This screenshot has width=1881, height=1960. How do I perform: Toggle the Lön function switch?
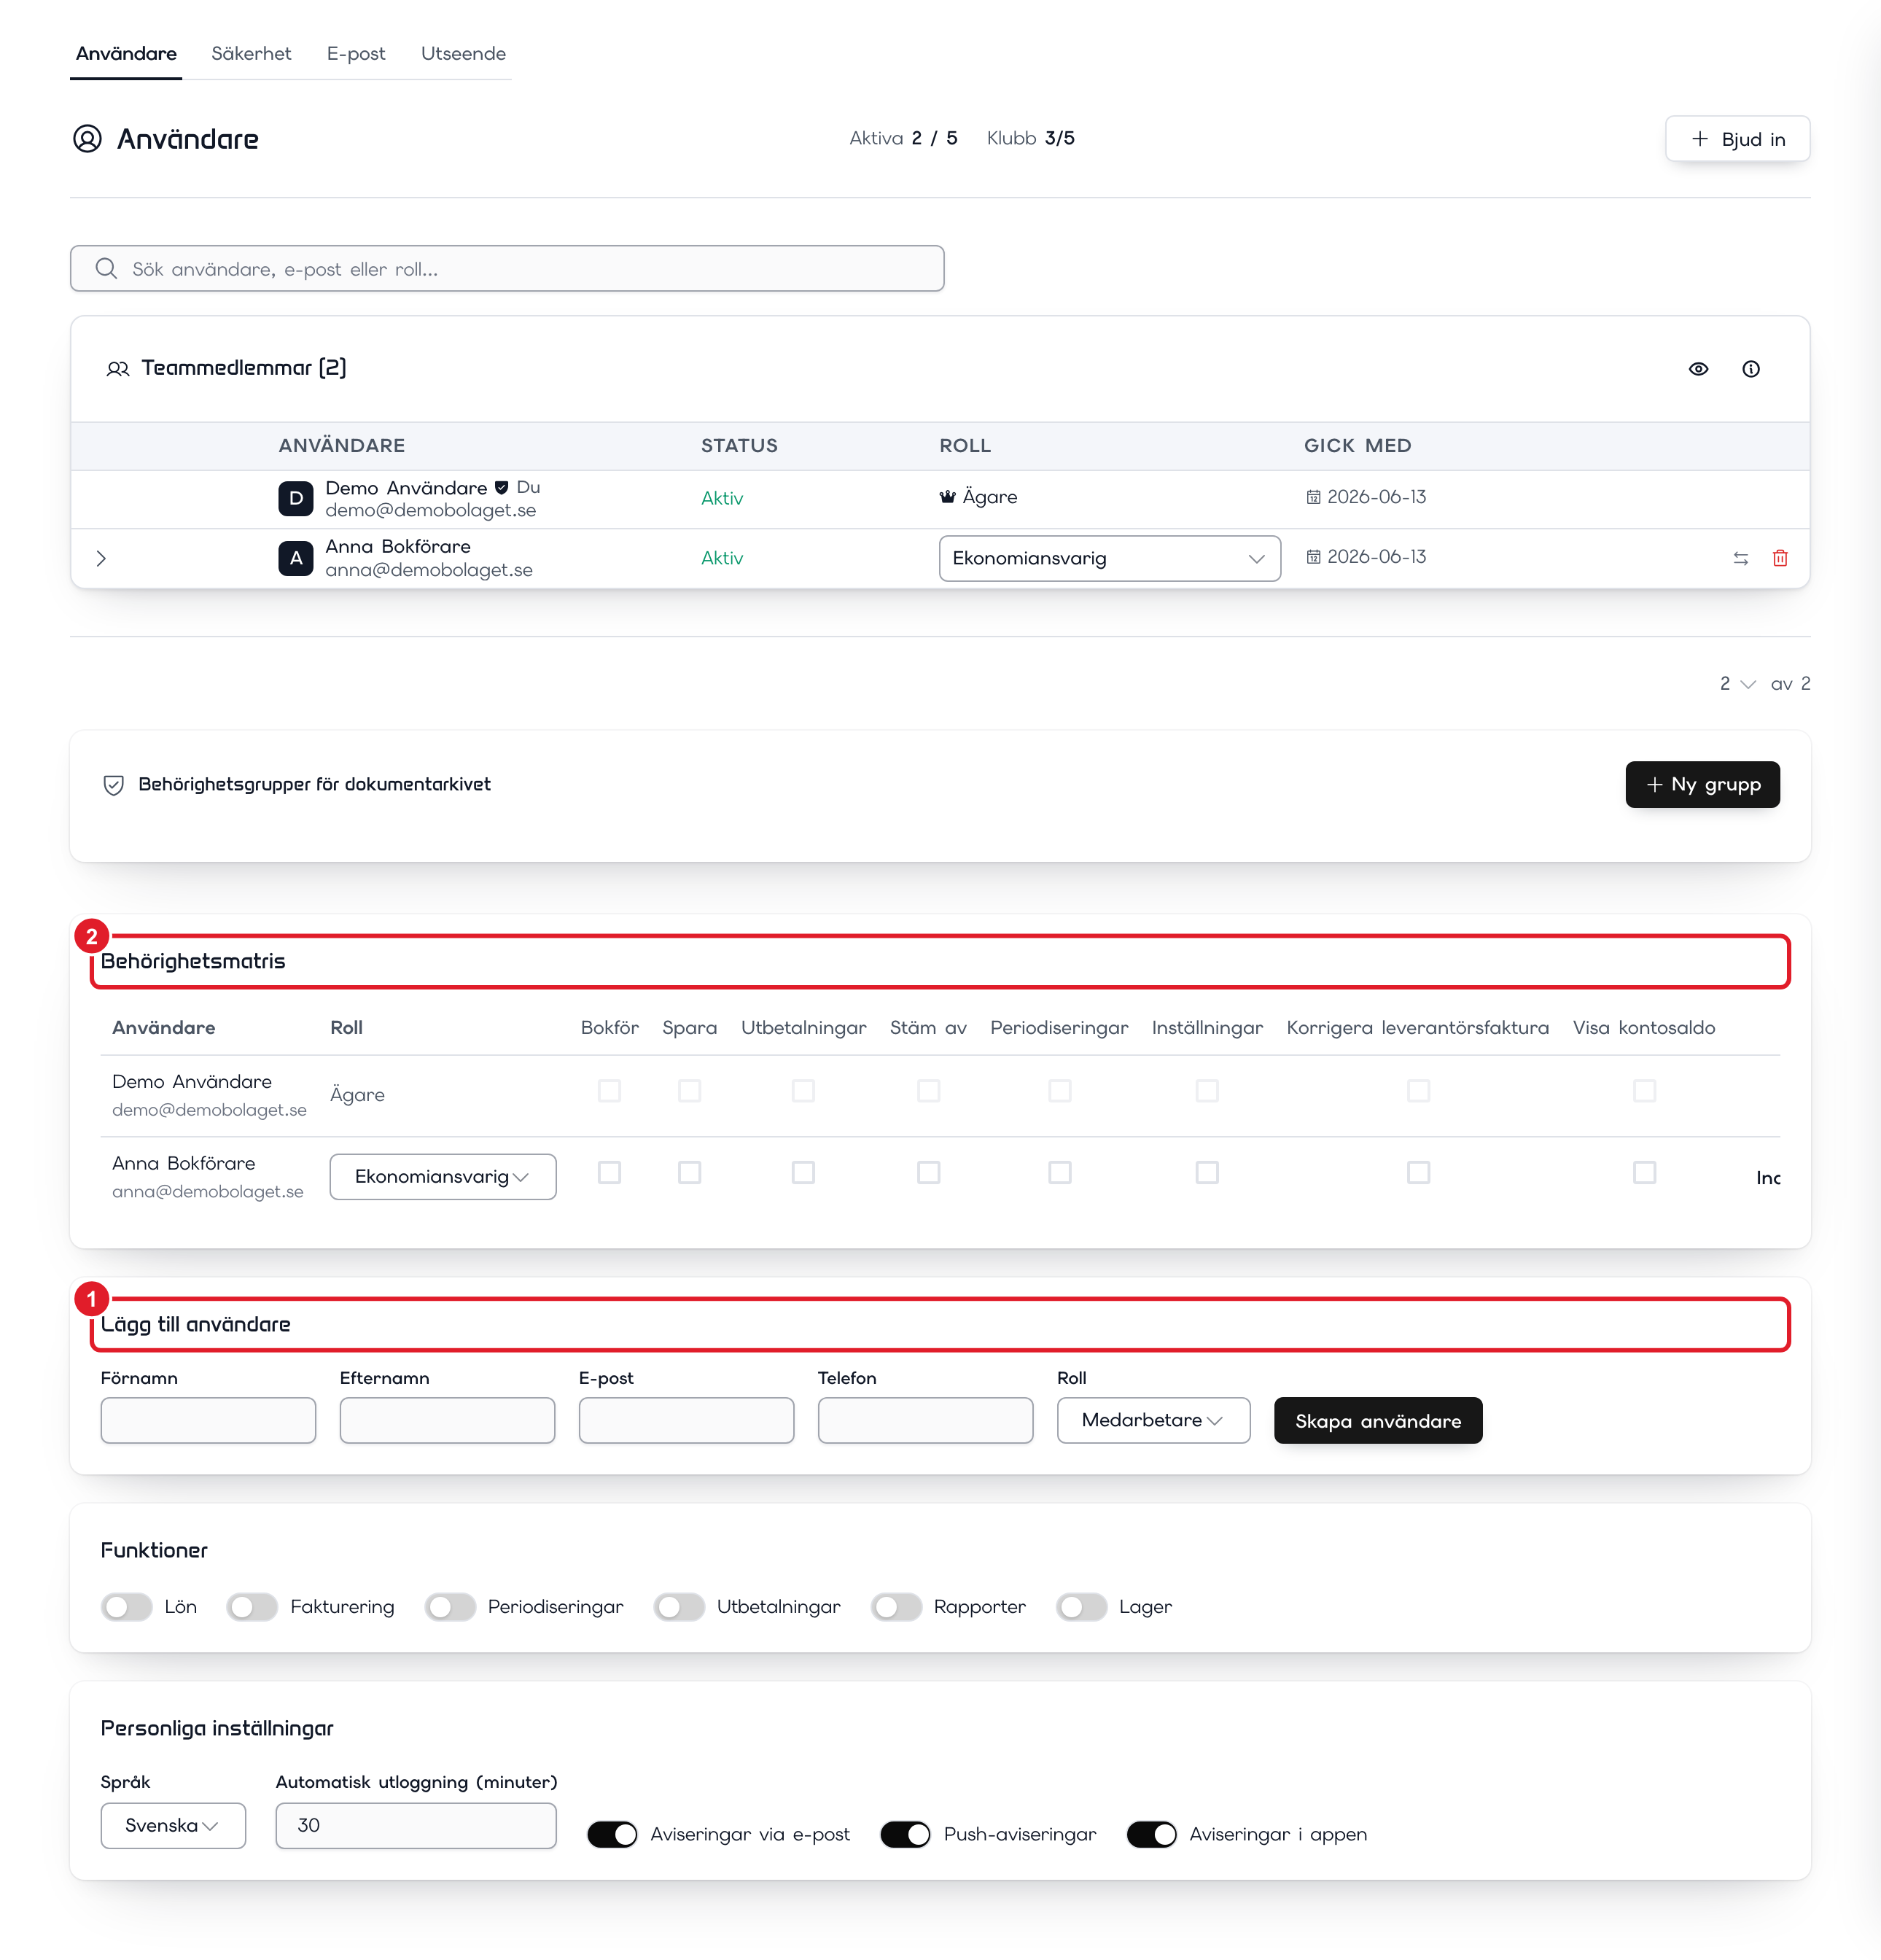[x=127, y=1606]
